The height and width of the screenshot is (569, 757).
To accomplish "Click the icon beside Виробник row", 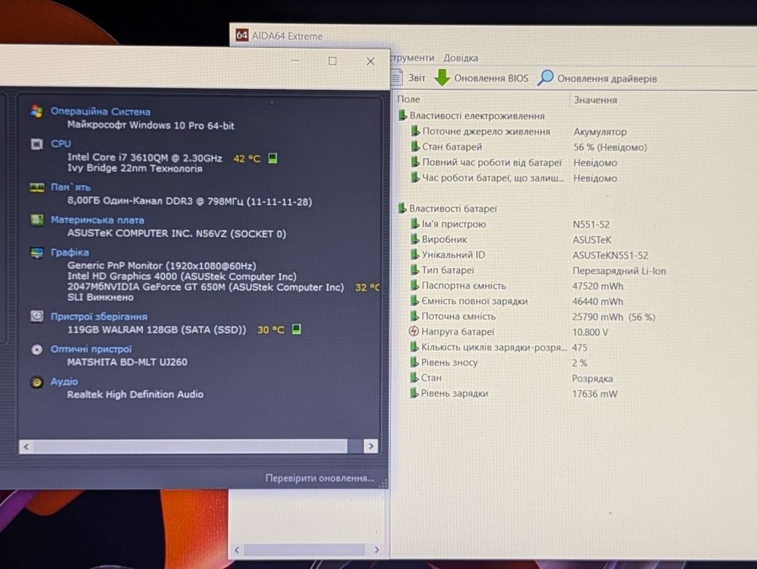I will coord(414,239).
